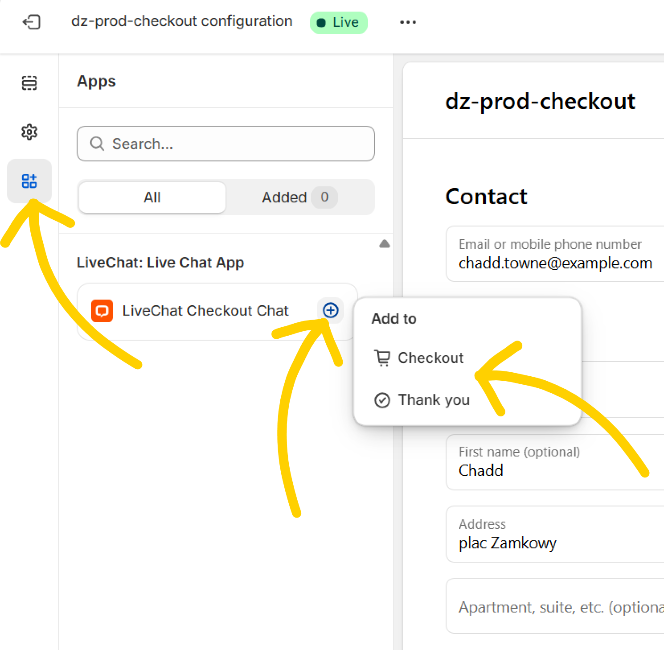Click the exit editor icon
The height and width of the screenshot is (650, 664).
coord(32,22)
